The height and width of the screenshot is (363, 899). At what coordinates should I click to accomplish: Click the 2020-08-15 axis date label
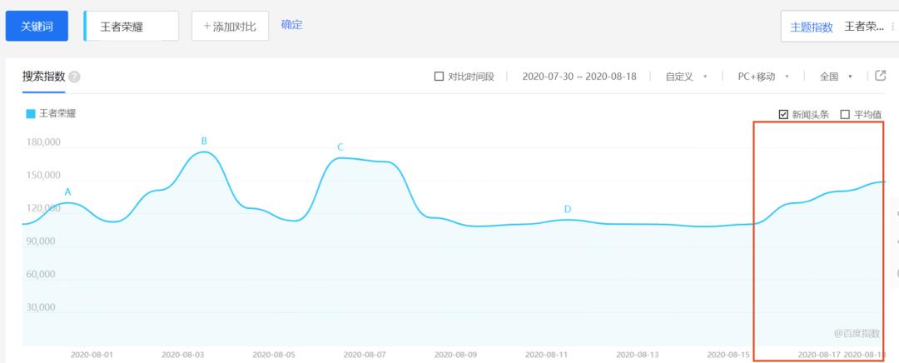click(728, 355)
